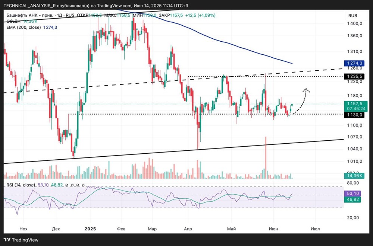Image resolution: width=373 pixels, height=246 pixels.
Task: Click the 1400,0 price axis label
Action: [x=354, y=23]
